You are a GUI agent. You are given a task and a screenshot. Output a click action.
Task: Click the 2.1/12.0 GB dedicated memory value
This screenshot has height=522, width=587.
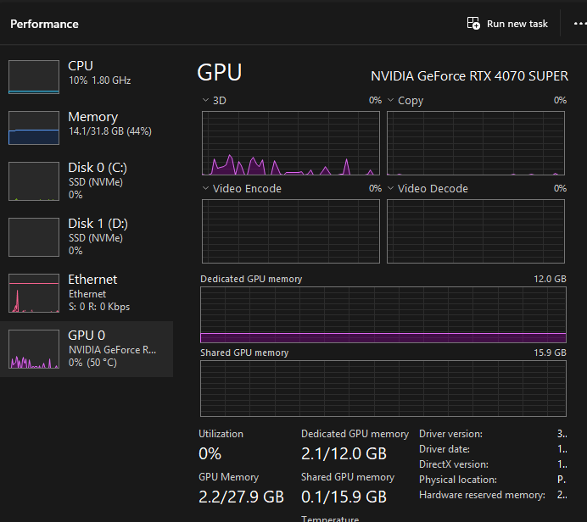tap(344, 453)
